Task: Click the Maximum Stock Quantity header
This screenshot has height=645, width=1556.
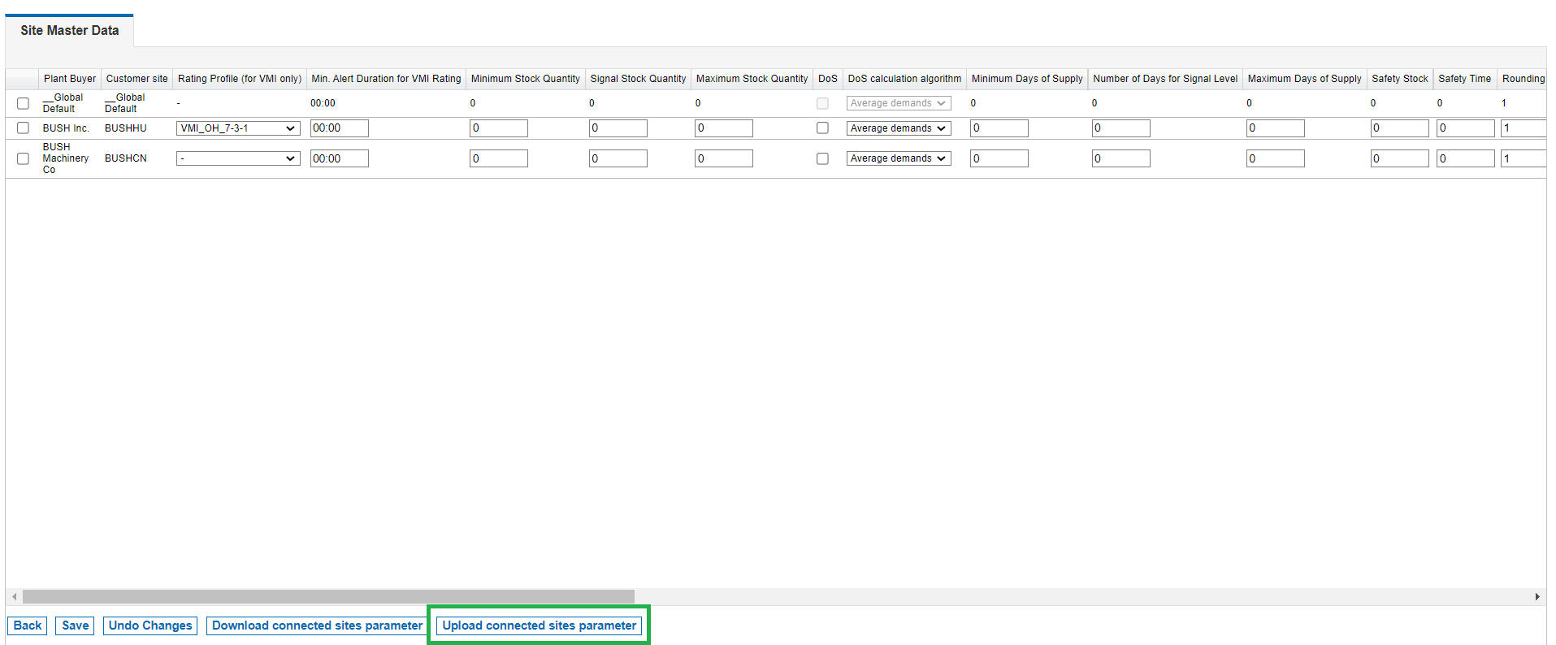Action: pos(752,79)
